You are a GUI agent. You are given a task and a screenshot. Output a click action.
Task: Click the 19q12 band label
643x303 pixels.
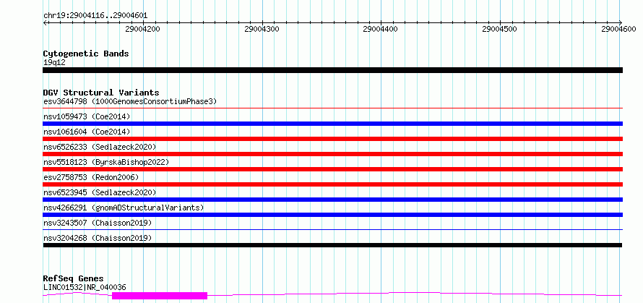54,63
